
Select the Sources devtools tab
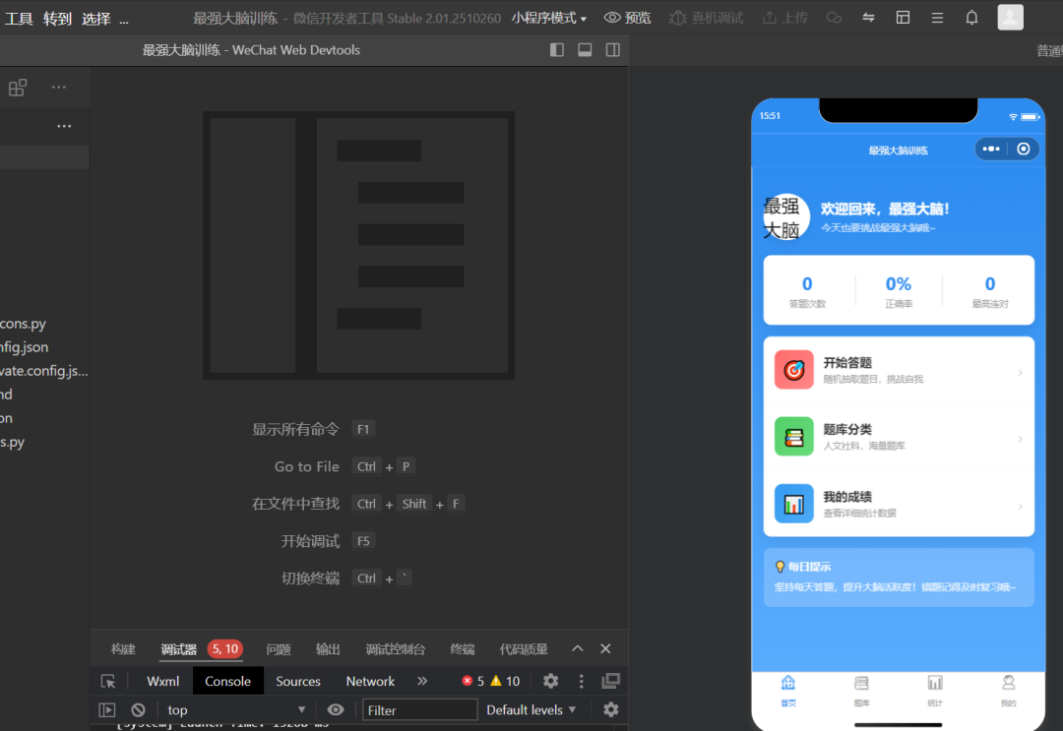[298, 682]
